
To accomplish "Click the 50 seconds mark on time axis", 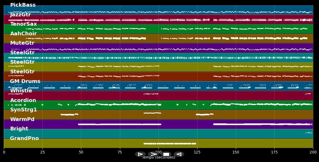I will [x=81, y=152].
